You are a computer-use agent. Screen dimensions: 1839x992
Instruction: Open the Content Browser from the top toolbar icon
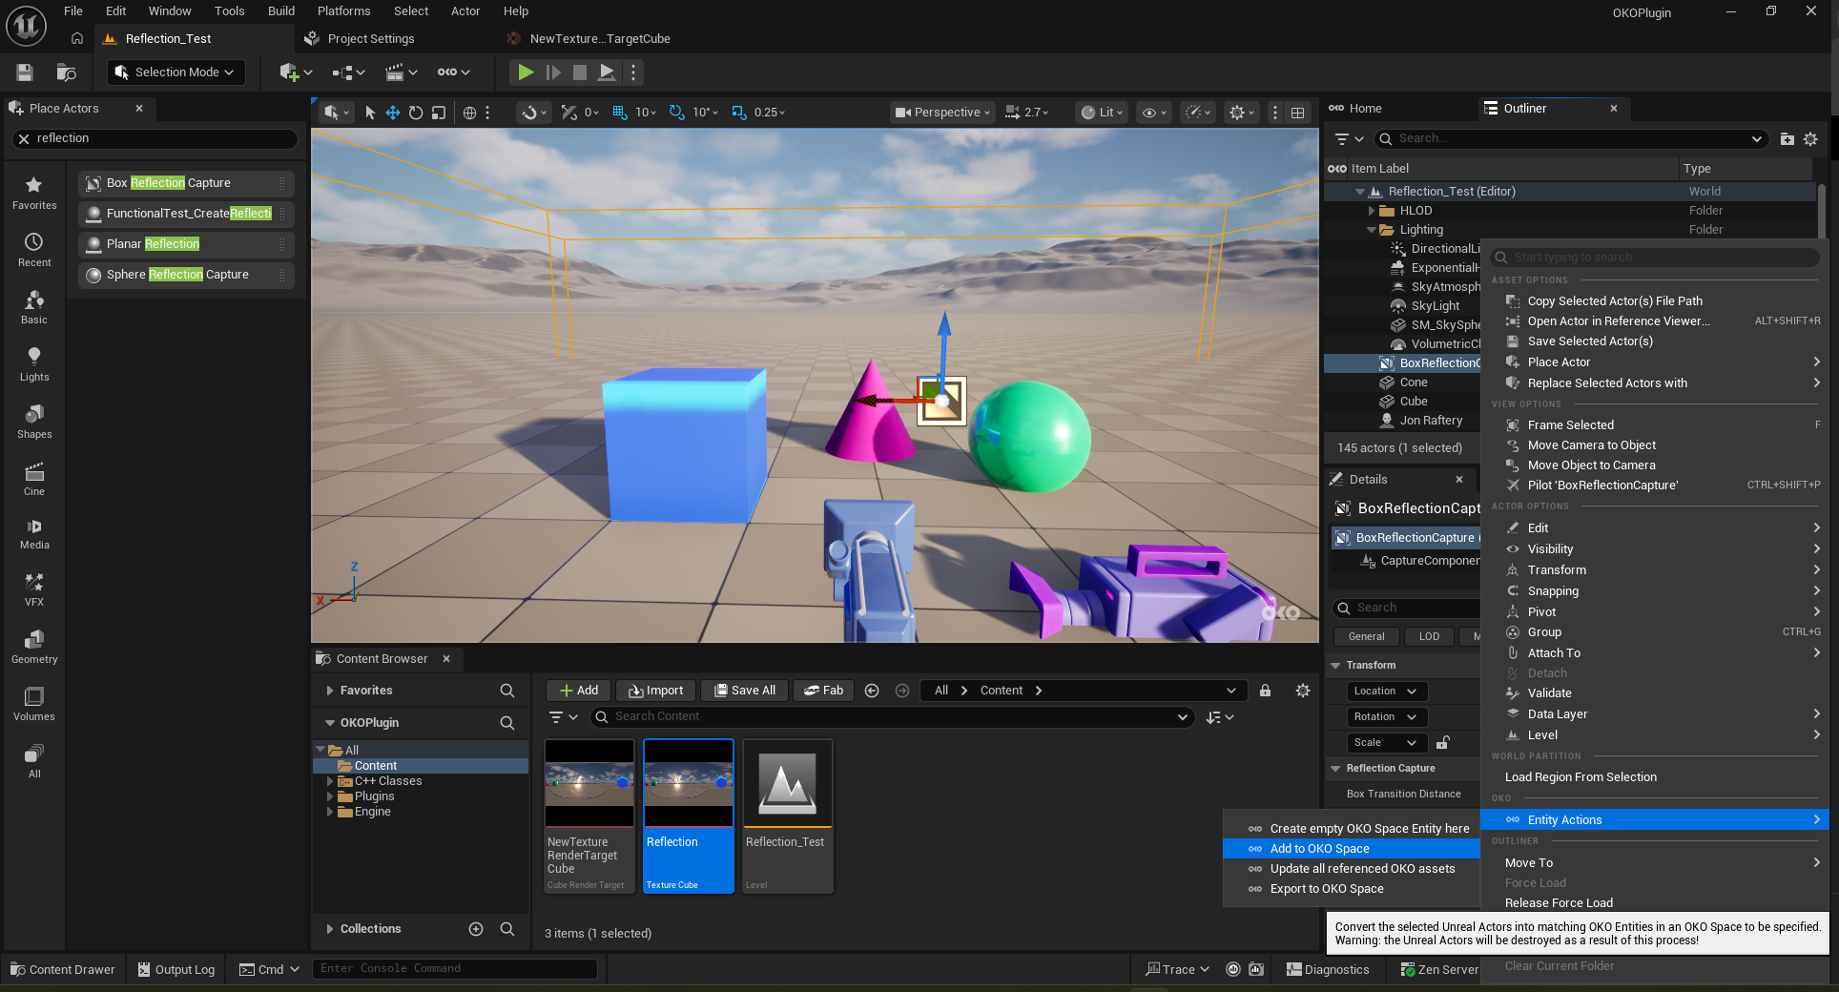tap(66, 72)
